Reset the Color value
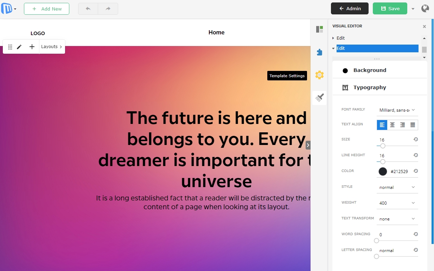The width and height of the screenshot is (434, 271). click(416, 171)
